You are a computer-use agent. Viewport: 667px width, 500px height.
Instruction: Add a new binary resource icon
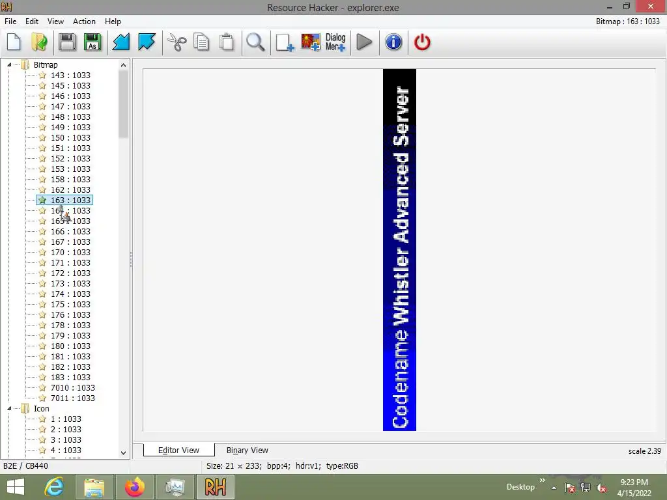click(x=285, y=42)
